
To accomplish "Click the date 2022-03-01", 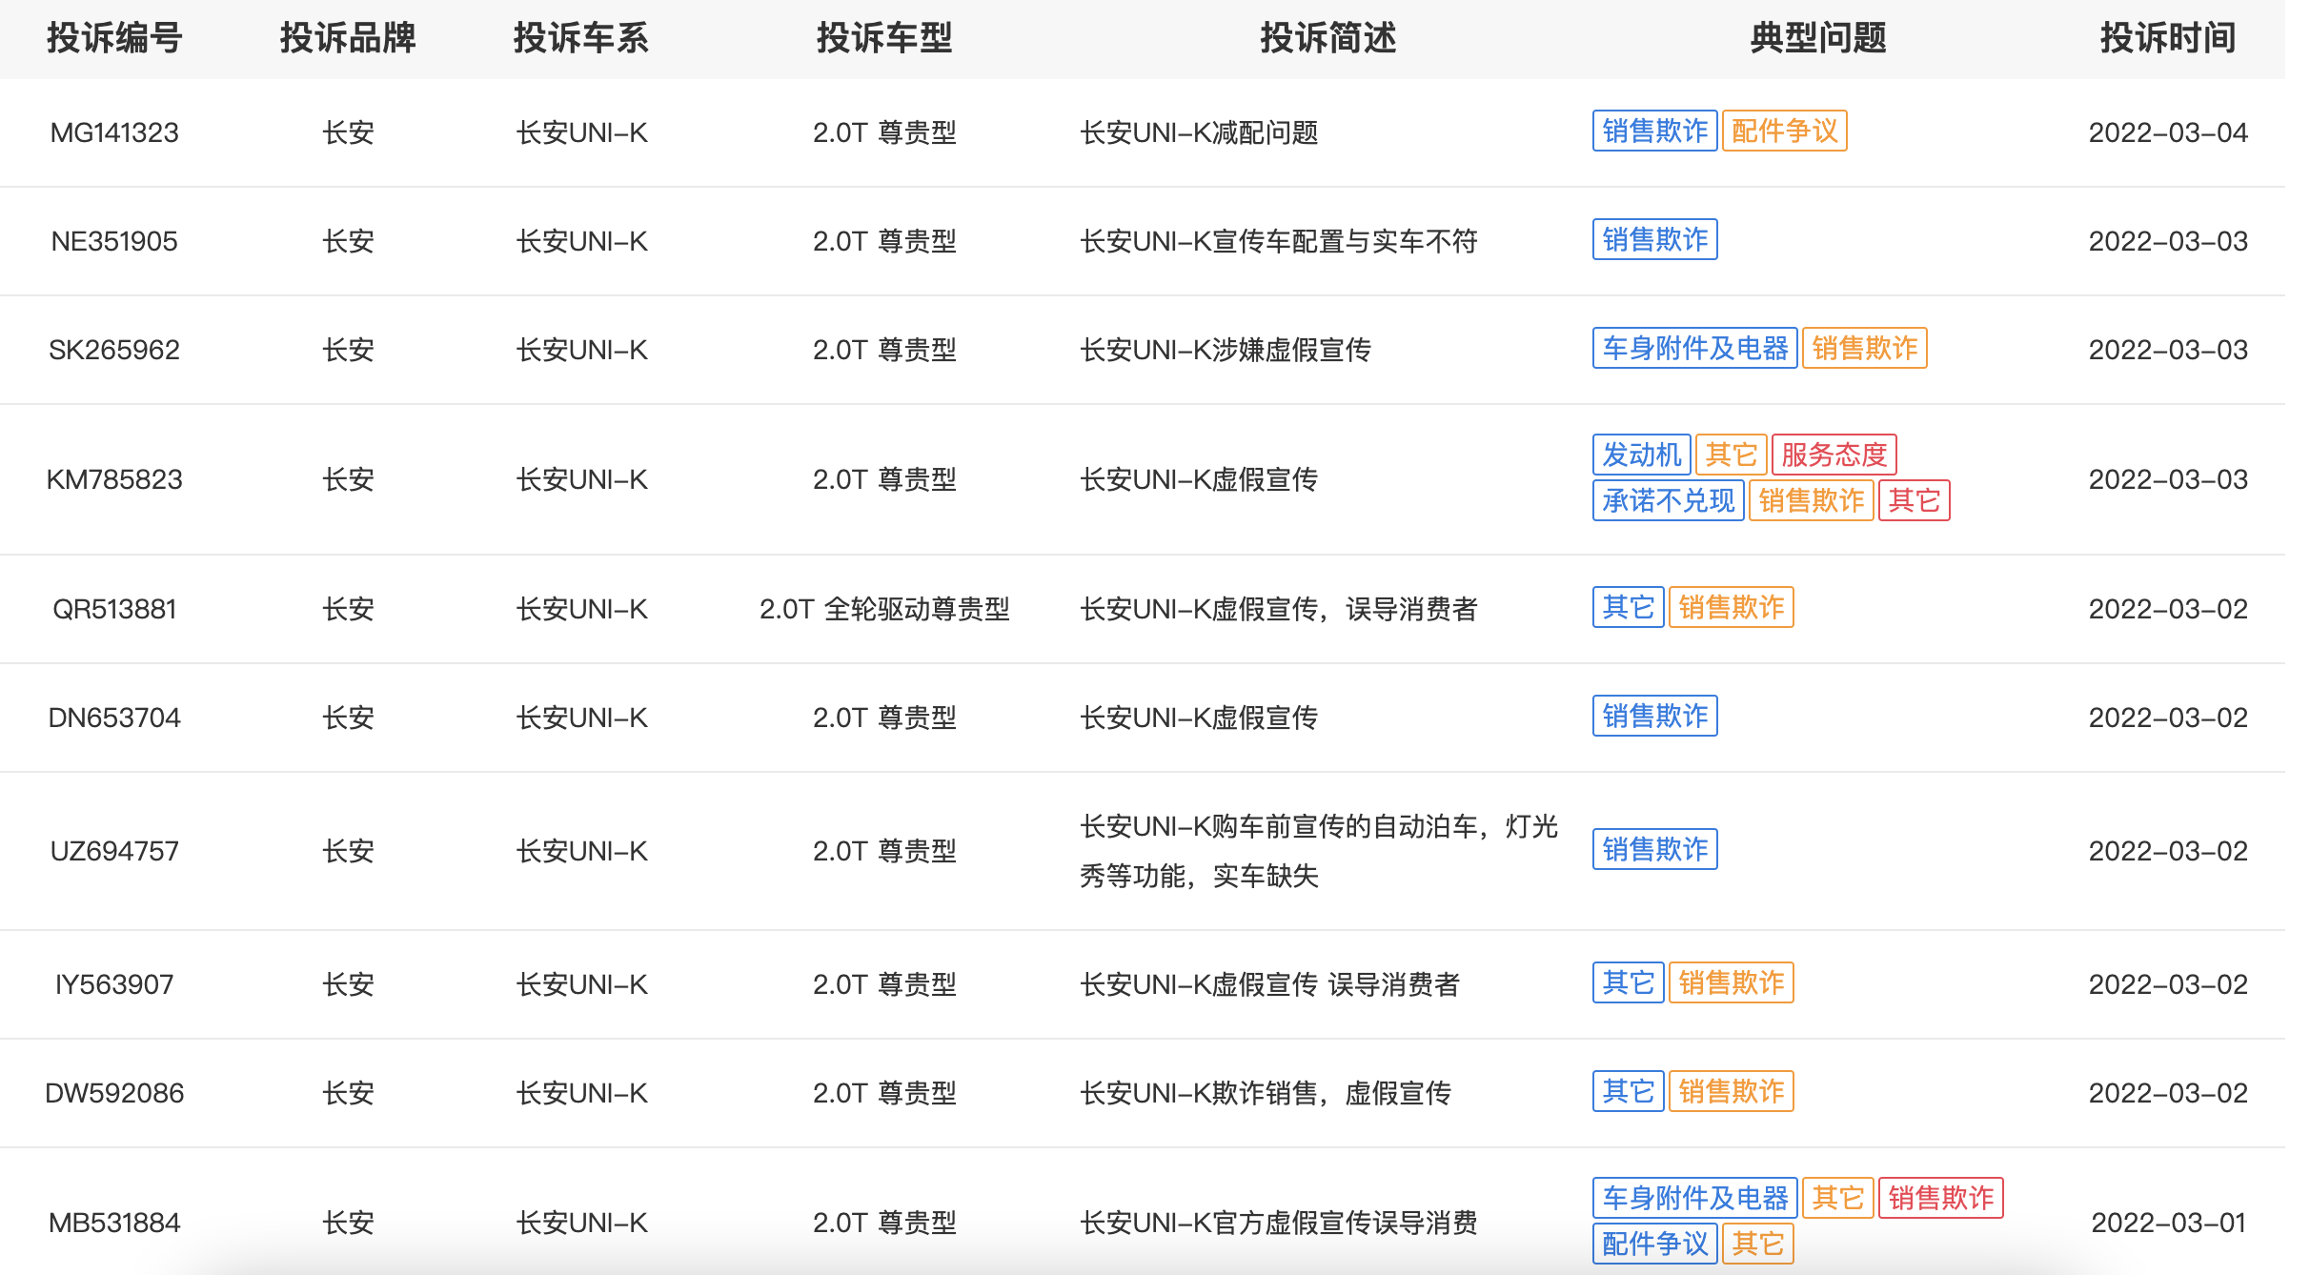I will (x=2168, y=1223).
